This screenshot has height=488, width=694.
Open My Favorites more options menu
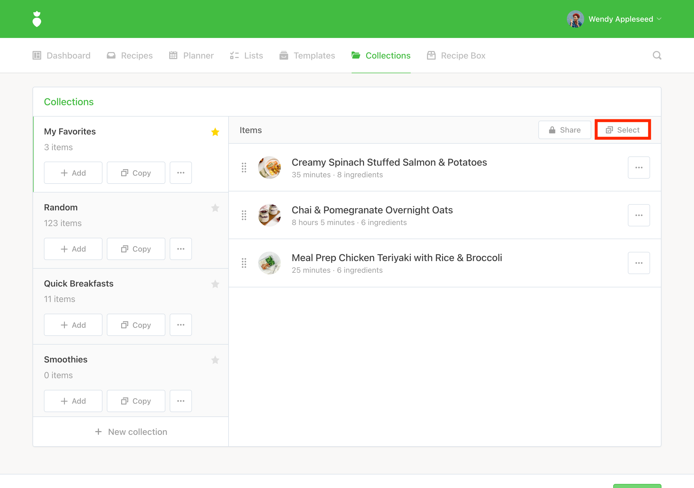click(181, 173)
